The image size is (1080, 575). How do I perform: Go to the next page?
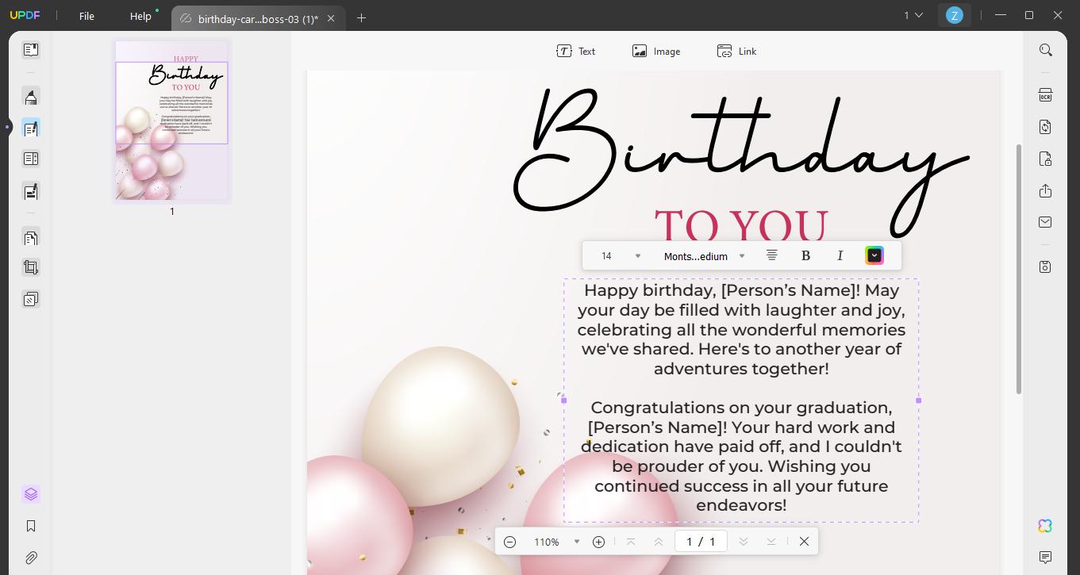[744, 542]
